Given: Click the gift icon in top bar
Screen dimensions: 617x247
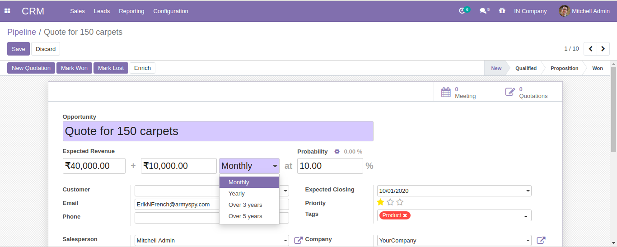Looking at the screenshot, I should tap(502, 11).
